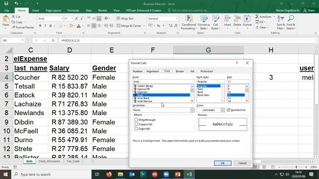Image resolution: width=319 pixels, height=179 pixels.
Task: Click Cancel in Format Cells dialog
Action: 242,163
